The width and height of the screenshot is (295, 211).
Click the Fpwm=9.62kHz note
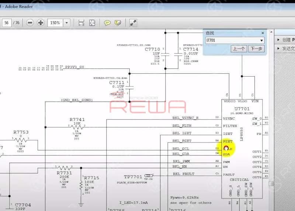184,197
